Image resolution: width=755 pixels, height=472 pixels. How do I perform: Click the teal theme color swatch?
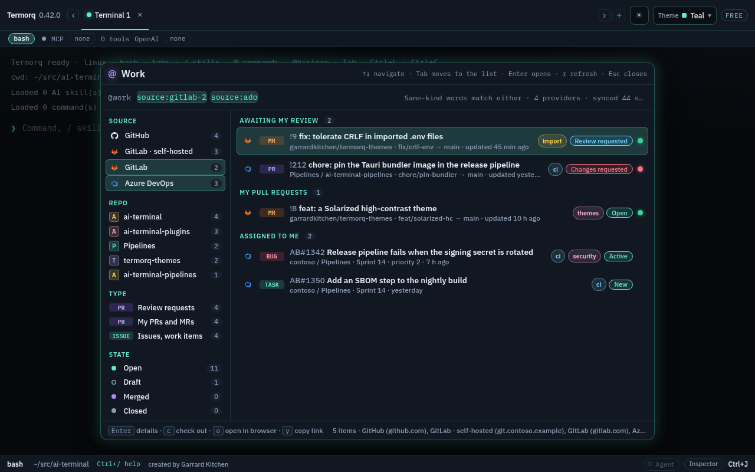(x=684, y=15)
